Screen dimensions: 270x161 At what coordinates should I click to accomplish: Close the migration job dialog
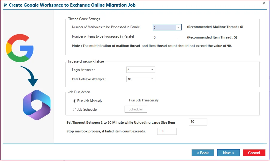click(x=264, y=3)
